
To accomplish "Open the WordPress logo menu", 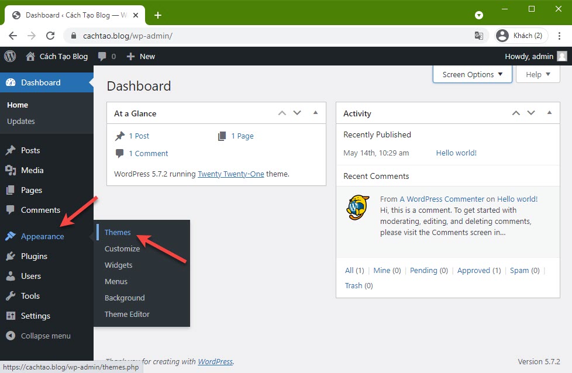I will point(10,56).
